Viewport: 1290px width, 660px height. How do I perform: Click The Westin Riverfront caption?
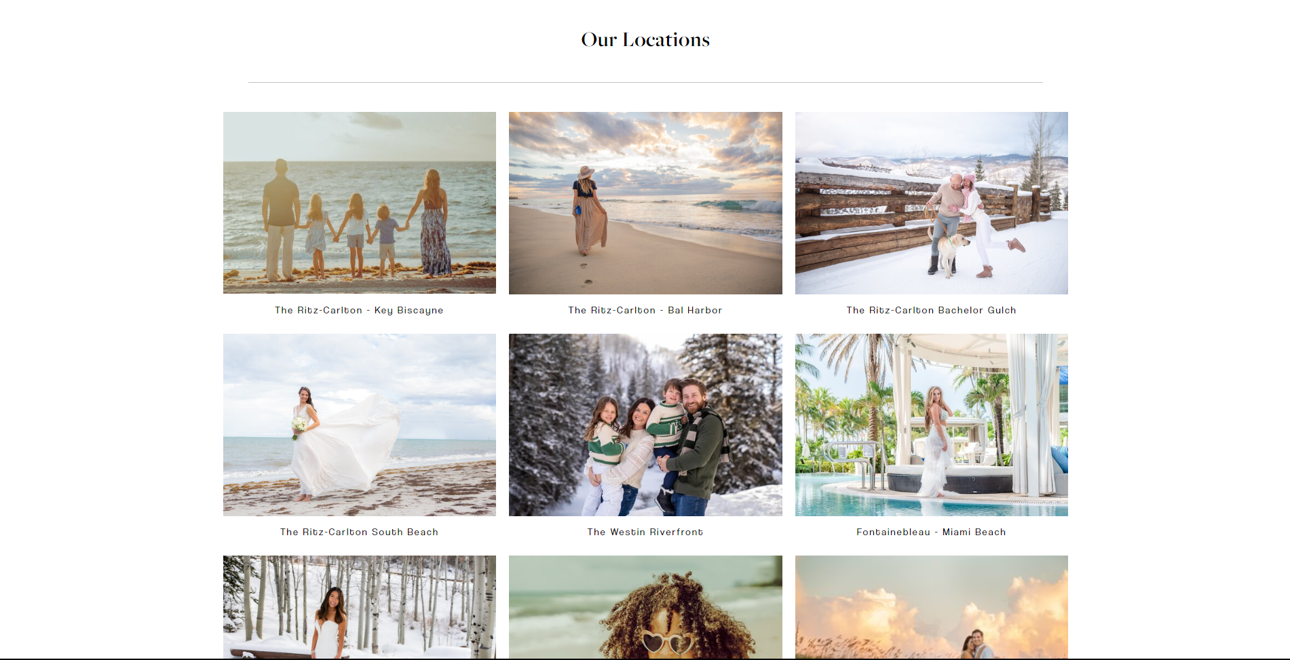[645, 532]
